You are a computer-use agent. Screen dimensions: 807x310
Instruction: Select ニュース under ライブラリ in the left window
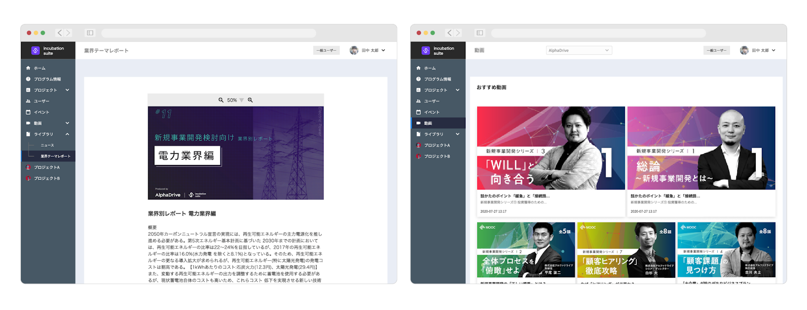(x=47, y=145)
